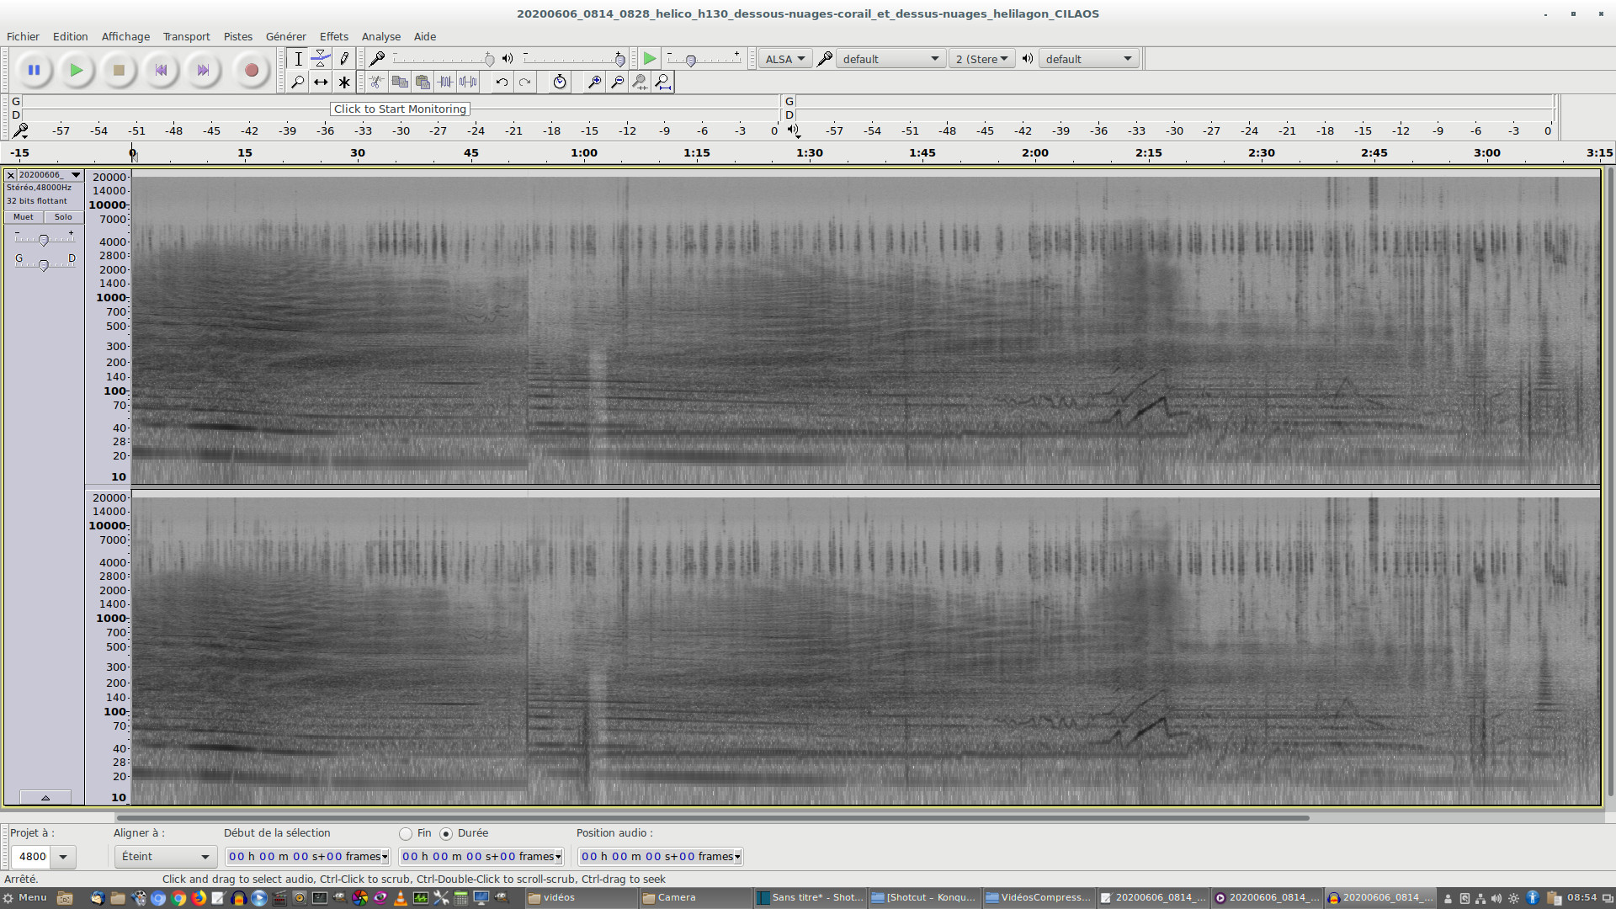This screenshot has height=909, width=1616.
Task: Select the Draw pencil tool
Action: 343,58
